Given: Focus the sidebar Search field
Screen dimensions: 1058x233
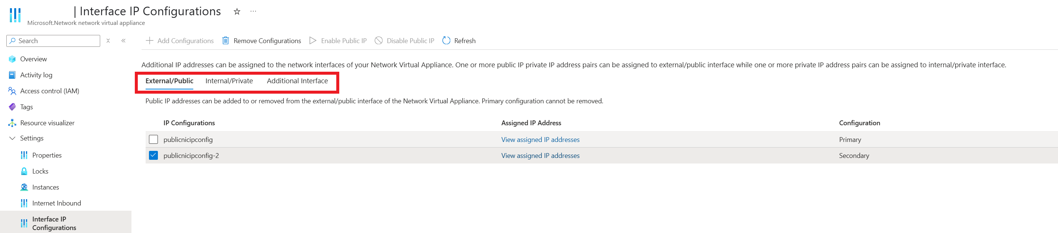Looking at the screenshot, I should click(x=53, y=41).
